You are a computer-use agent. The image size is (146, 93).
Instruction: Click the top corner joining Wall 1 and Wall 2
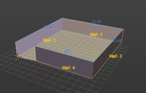62,18
